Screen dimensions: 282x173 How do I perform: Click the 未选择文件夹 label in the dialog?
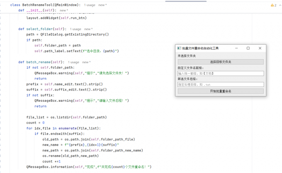click(187, 56)
